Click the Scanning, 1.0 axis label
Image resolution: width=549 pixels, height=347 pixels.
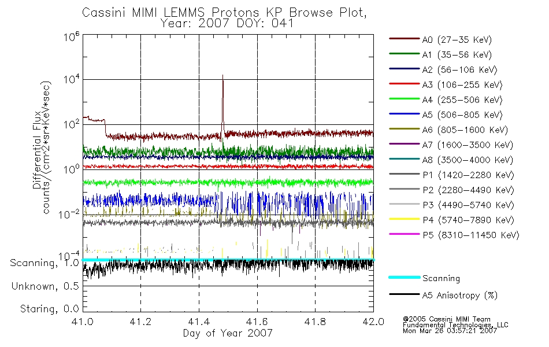pos(44,263)
